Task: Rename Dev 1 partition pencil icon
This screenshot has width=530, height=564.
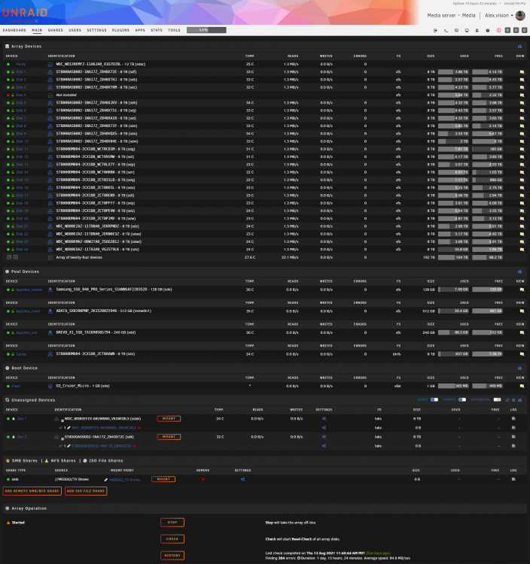Action: click(x=69, y=428)
